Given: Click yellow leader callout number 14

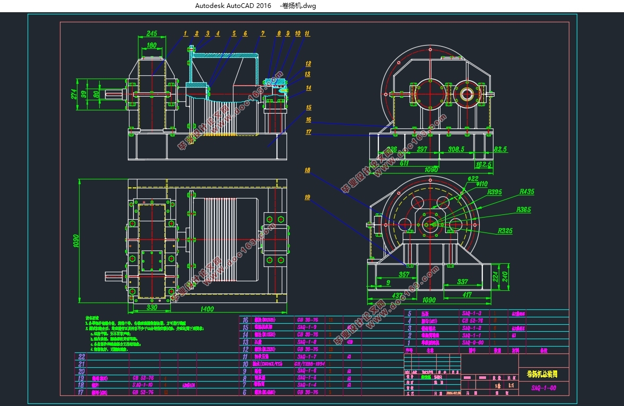Looking at the screenshot, I should point(308,88).
